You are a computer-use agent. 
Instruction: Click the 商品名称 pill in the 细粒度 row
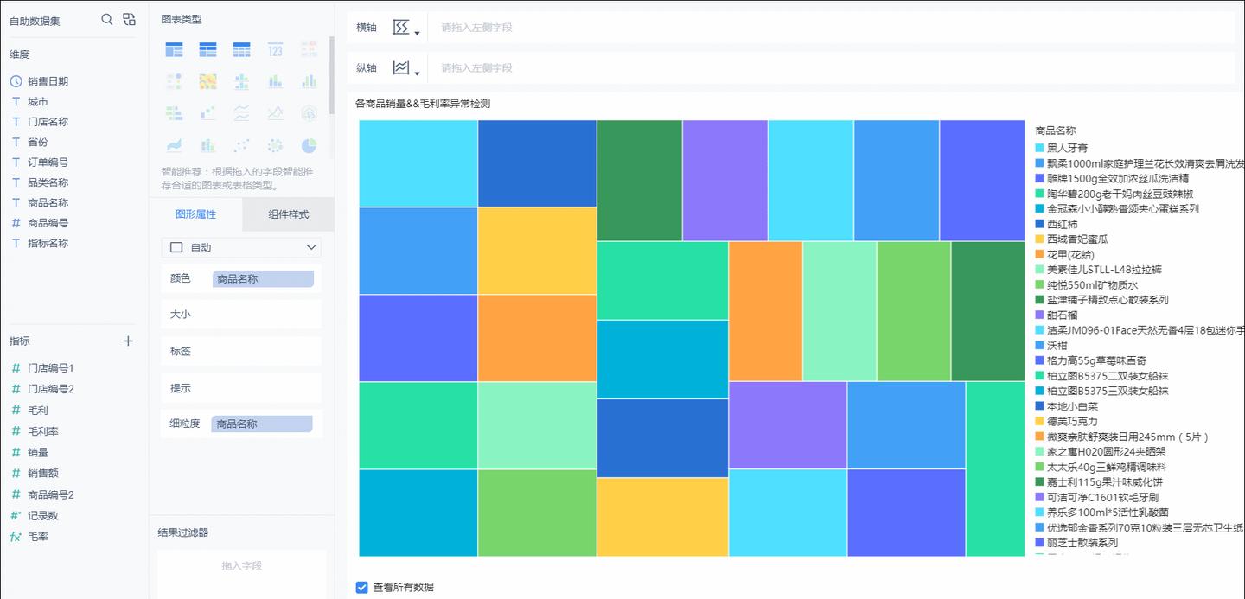pos(262,424)
